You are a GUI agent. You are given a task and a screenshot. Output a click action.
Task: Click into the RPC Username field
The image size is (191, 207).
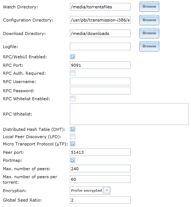pos(100,82)
